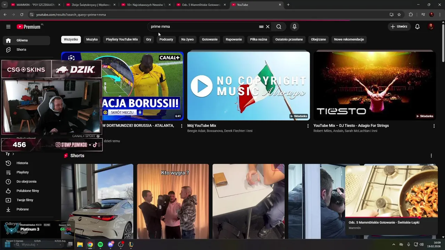
Task: Select the Na żywo filter chip
Action: coord(187,40)
